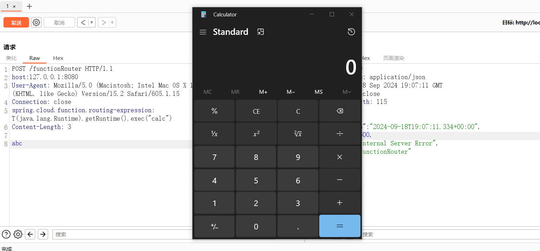Click the 0 key in Calculator
540x251 pixels.
[x=256, y=226]
